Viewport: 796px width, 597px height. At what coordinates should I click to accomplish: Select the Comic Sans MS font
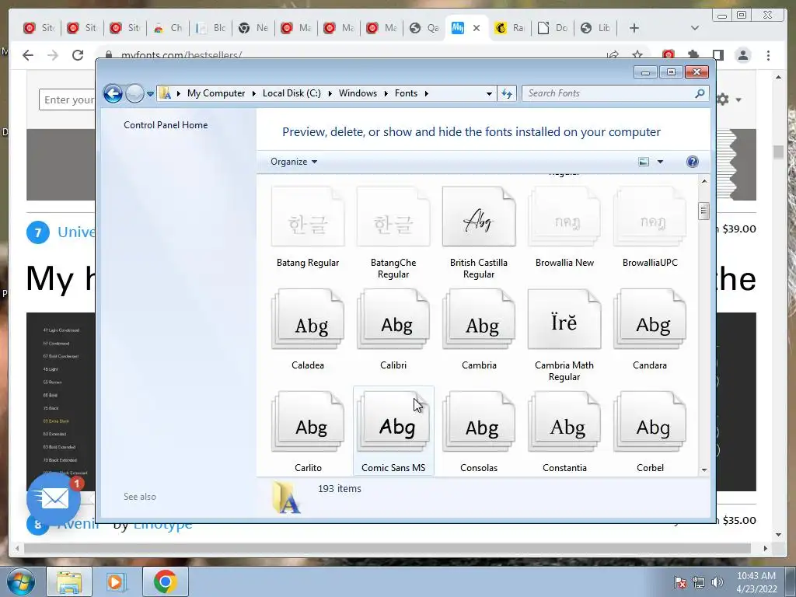393,422
